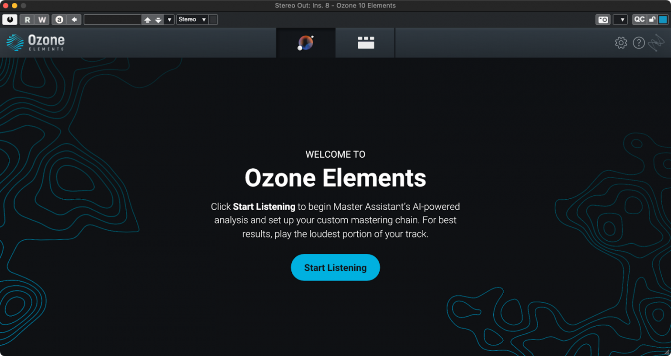This screenshot has width=671, height=356.
Task: Click the empty preset name field
Action: [x=112, y=20]
